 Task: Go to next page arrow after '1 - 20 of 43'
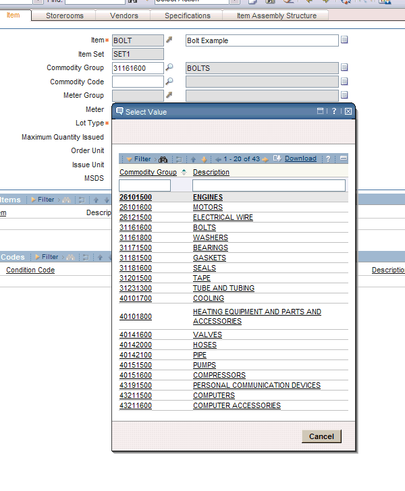coord(265,159)
